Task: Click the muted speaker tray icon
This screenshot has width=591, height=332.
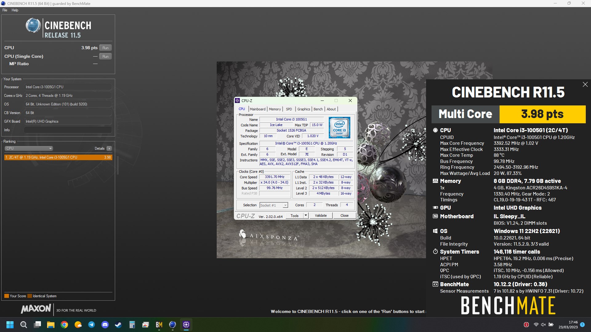Action: click(543, 325)
